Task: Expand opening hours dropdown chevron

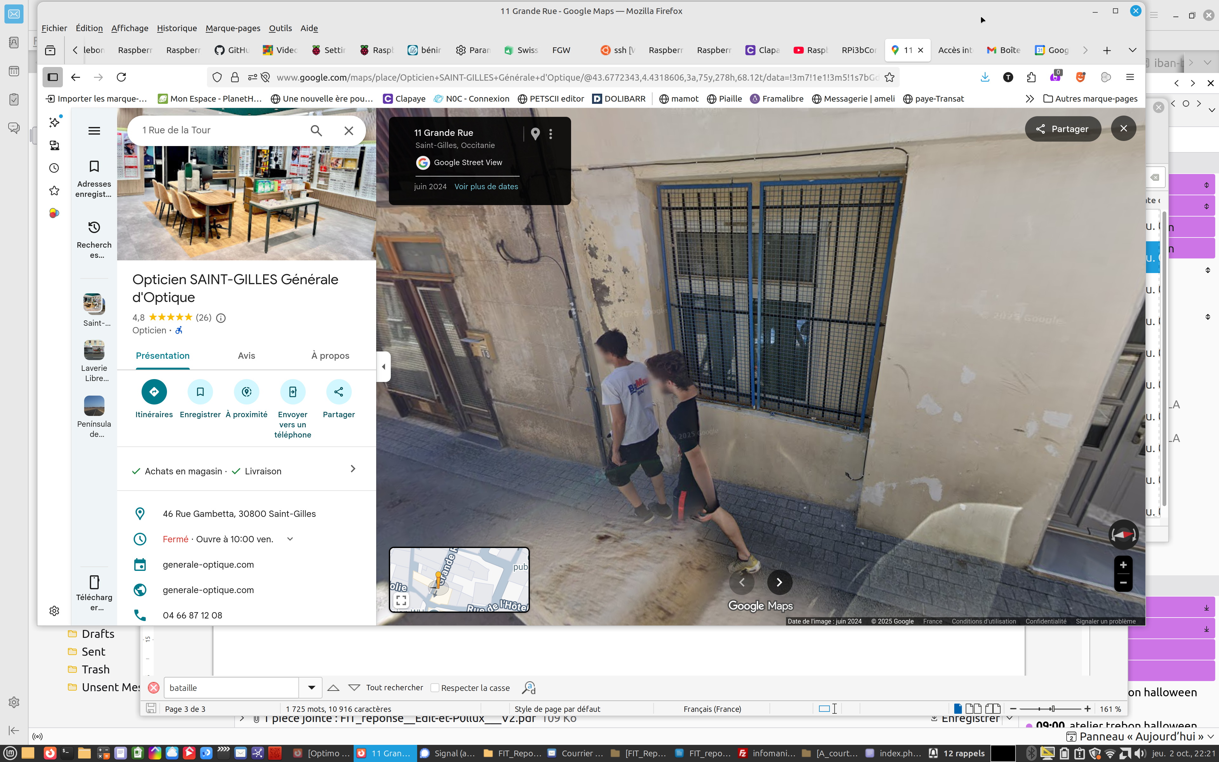Action: (x=290, y=539)
